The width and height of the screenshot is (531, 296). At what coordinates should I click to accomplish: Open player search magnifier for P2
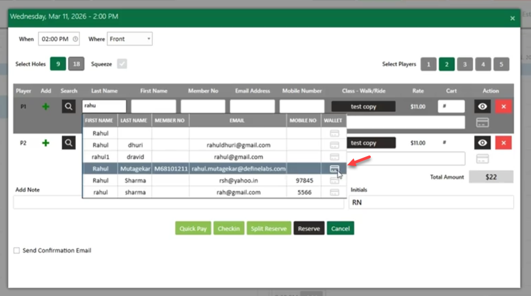pos(69,143)
